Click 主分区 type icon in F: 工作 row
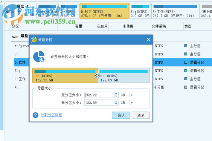 (x=186, y=79)
